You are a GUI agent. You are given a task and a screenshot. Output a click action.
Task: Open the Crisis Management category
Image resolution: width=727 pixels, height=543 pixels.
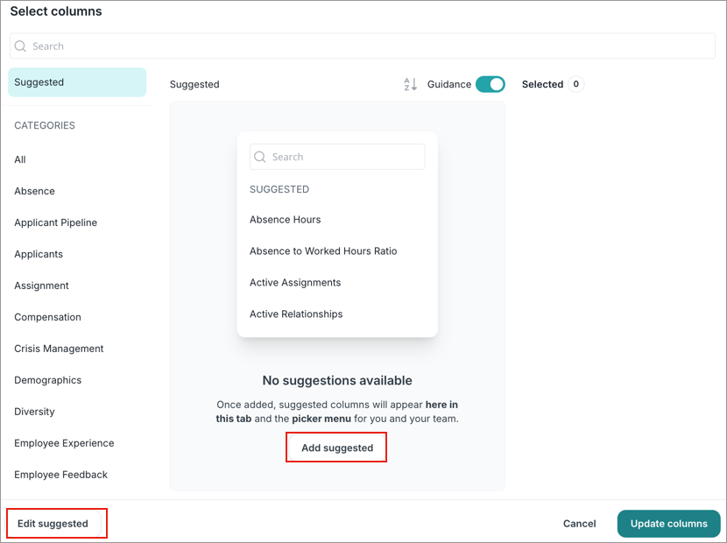tap(59, 349)
